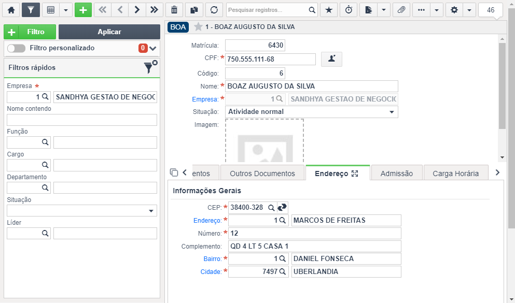Open the timer icon in toolbar

(349, 10)
